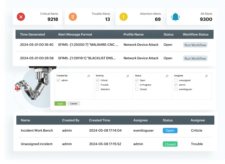The image size is (225, 164).
Task: Check the Trouble severity checkbox
Action: [x=97, y=85]
